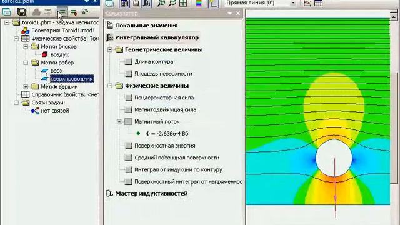Viewport: 400px width, 225px height.
Task: Click the zoom in magnifier
Action: coord(161,3)
